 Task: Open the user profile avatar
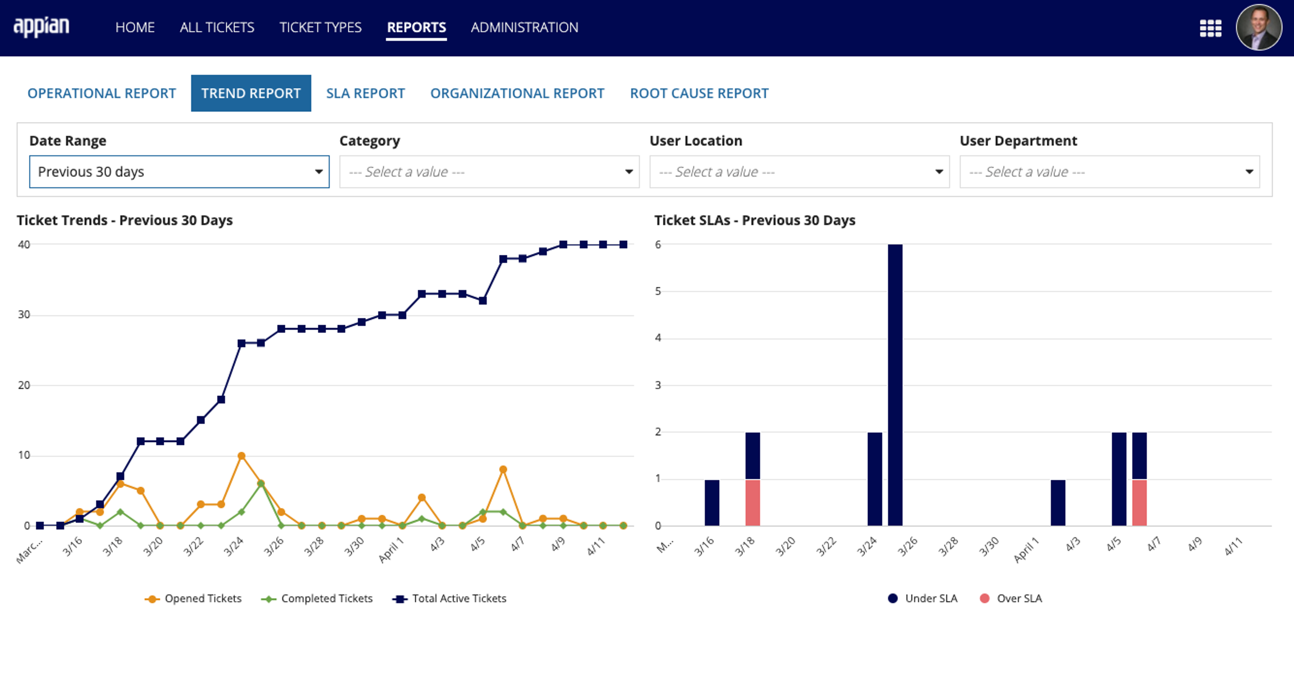tap(1259, 28)
